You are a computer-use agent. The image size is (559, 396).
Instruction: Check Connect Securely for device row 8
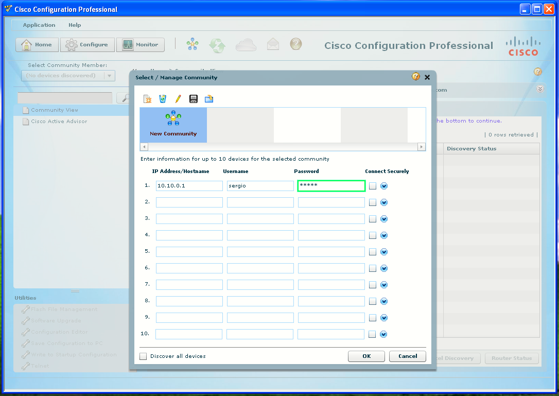click(x=373, y=301)
